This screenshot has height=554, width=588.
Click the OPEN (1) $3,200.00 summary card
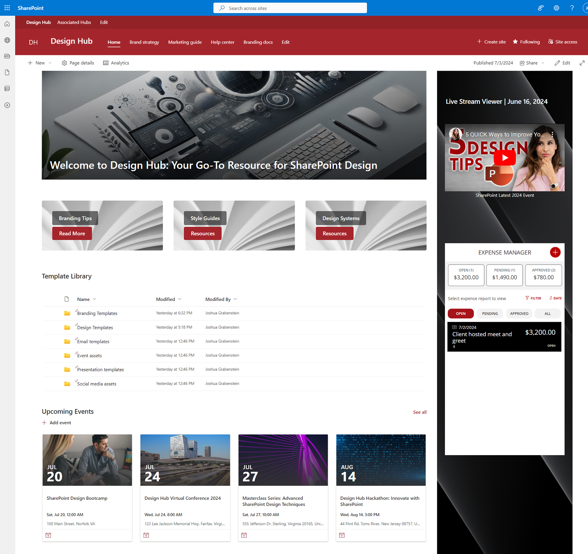[466, 275]
